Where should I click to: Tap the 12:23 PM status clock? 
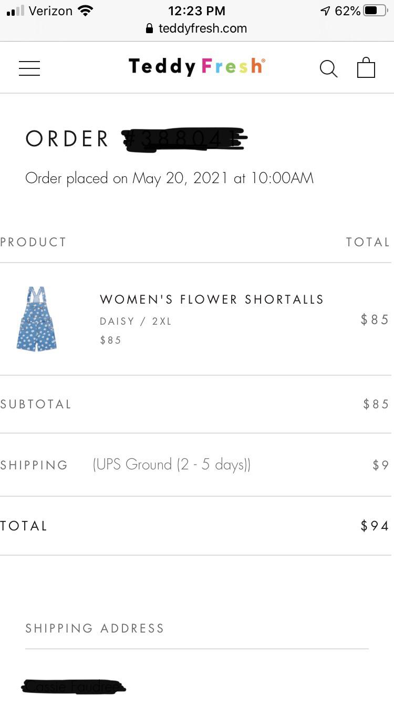point(196,11)
